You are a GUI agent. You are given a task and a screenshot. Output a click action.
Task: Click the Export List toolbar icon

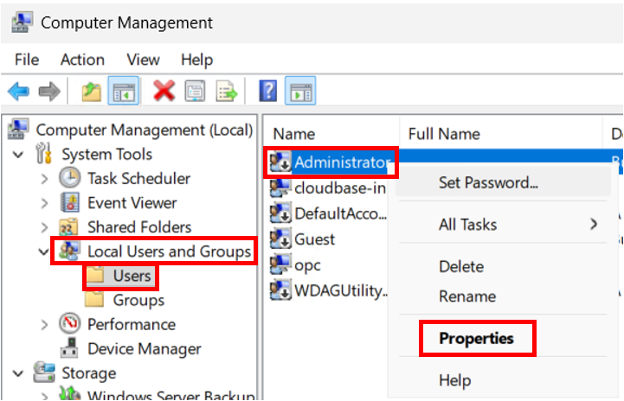click(227, 91)
